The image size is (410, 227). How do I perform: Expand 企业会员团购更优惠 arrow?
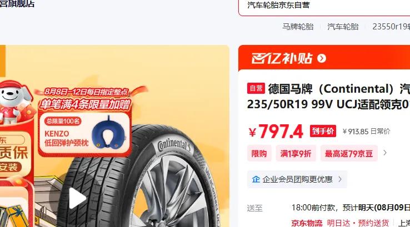(340, 179)
